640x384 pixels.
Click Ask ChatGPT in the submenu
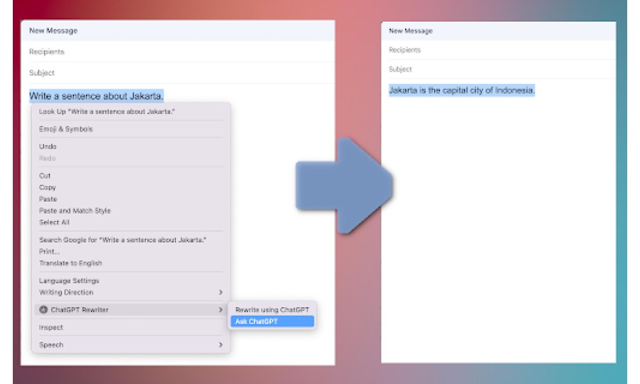point(272,321)
